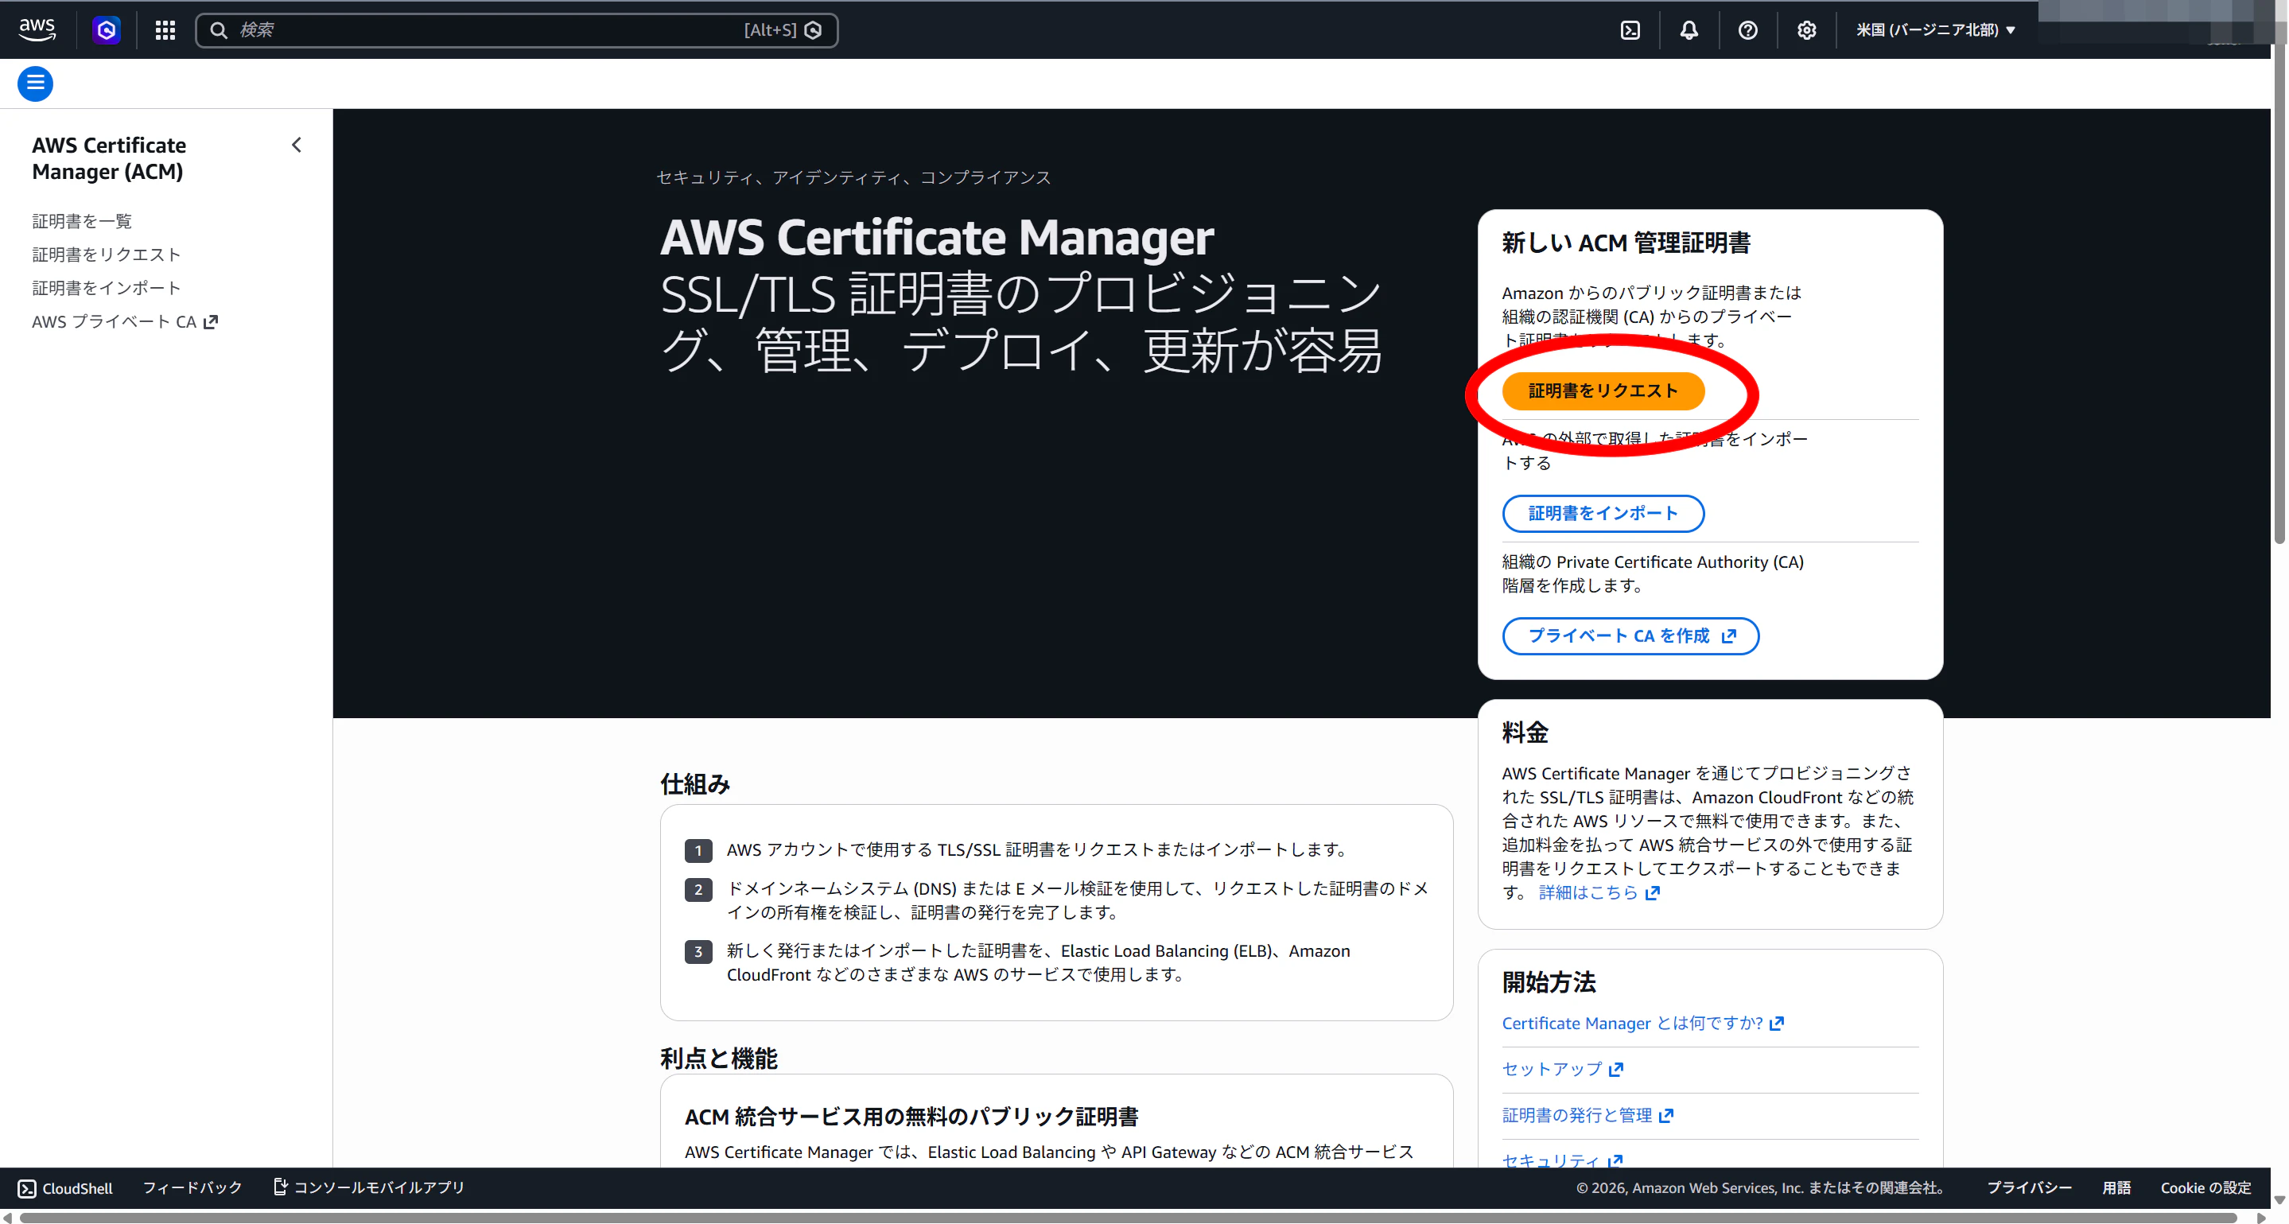Click the orange 証明書をリクエスト button
Image resolution: width=2289 pixels, height=1224 pixels.
[1603, 391]
